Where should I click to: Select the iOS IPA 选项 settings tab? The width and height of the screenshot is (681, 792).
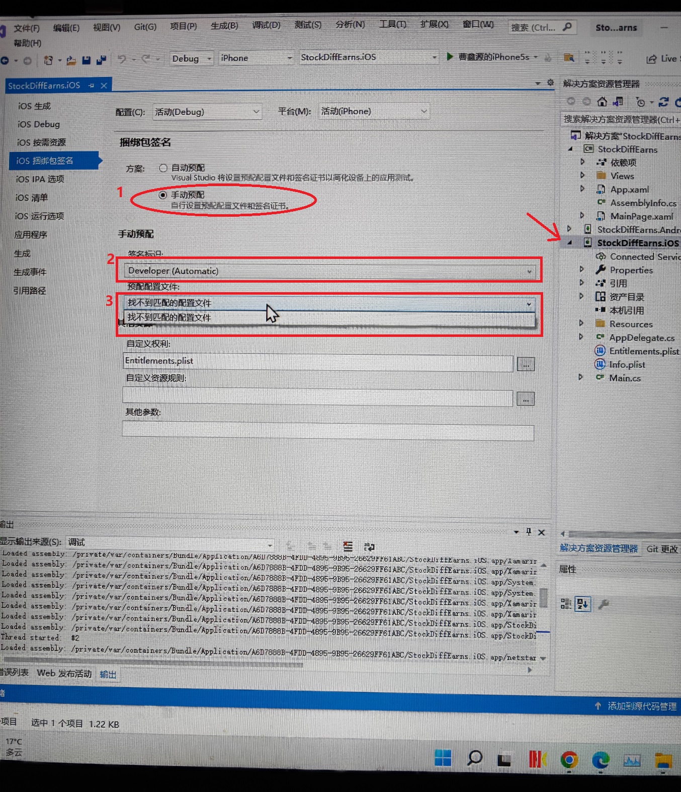point(40,179)
